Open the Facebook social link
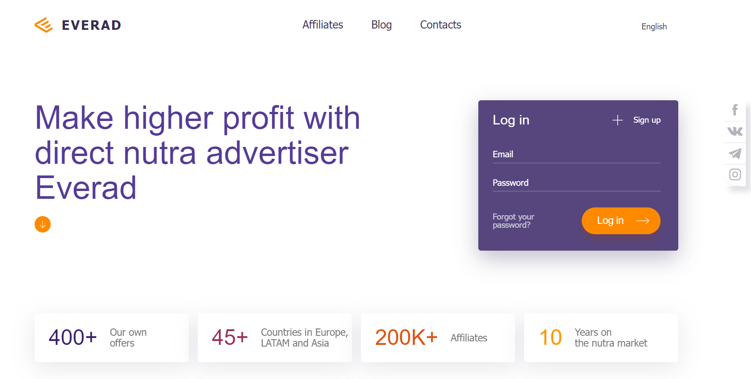Image resolution: width=751 pixels, height=379 pixels. pyautogui.click(x=735, y=110)
